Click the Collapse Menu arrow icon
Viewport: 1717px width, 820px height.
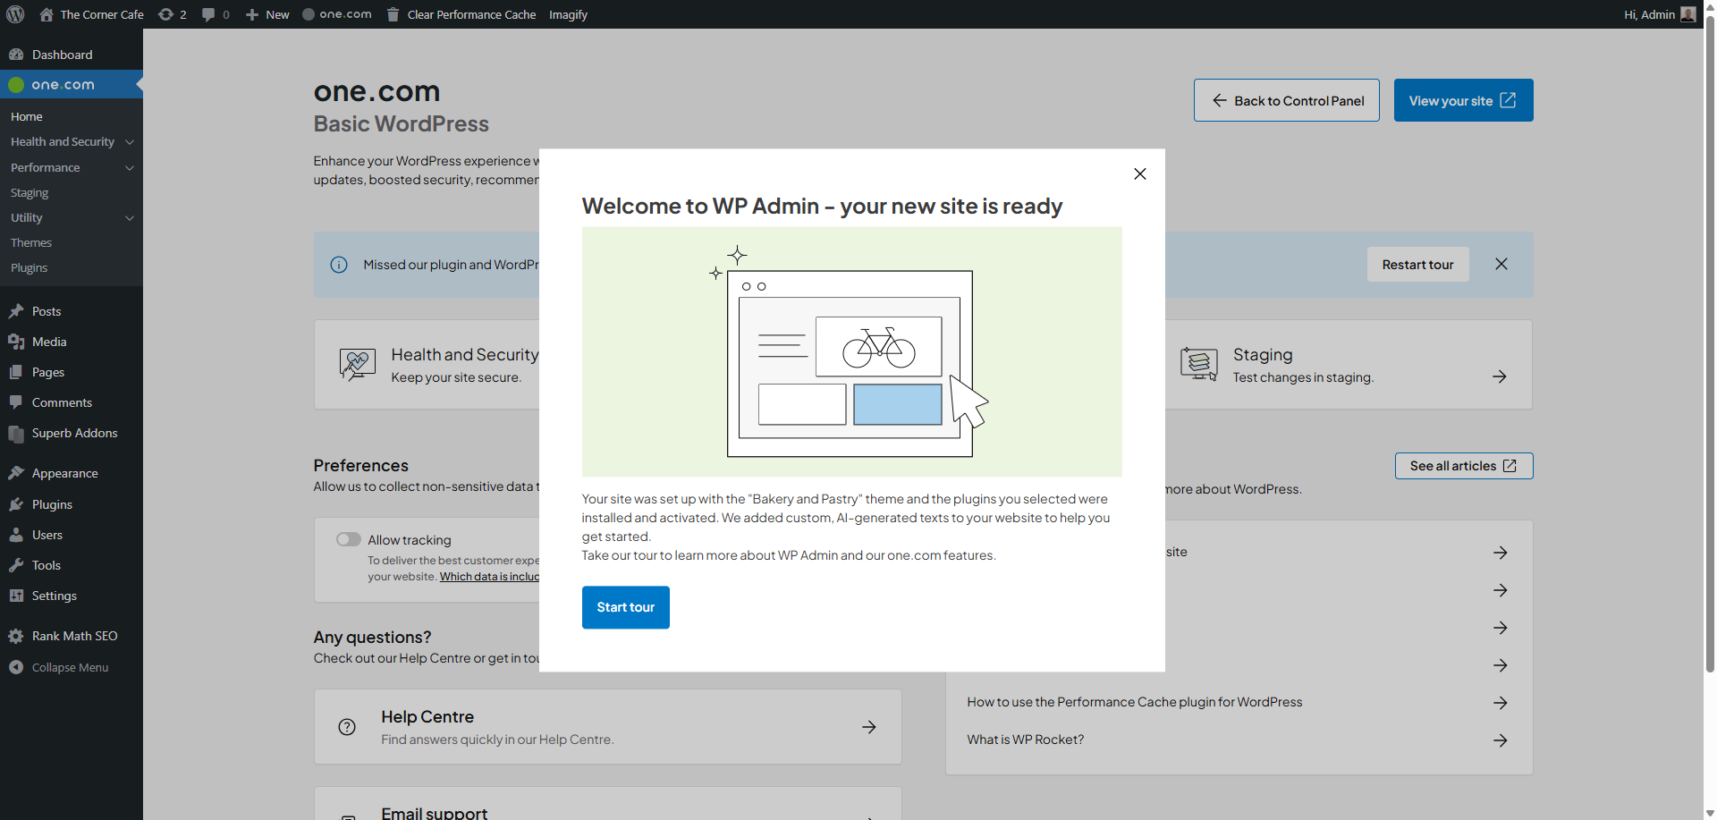(x=16, y=667)
